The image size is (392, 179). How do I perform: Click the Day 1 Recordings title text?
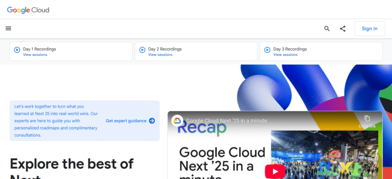tap(40, 49)
